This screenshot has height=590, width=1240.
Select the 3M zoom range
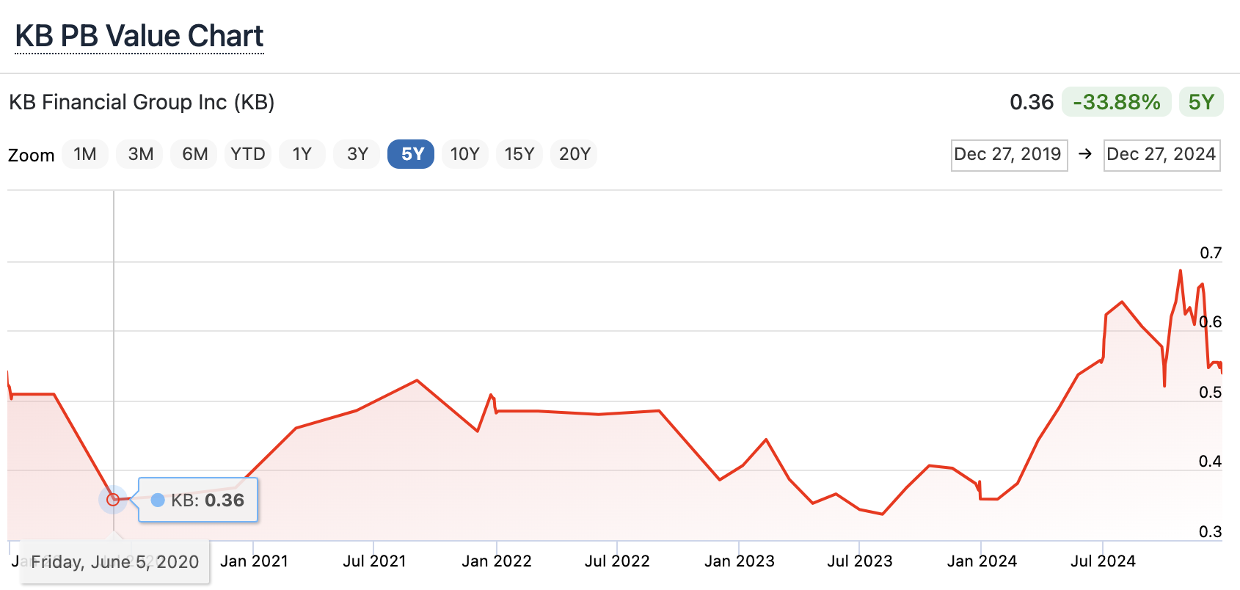click(x=140, y=154)
